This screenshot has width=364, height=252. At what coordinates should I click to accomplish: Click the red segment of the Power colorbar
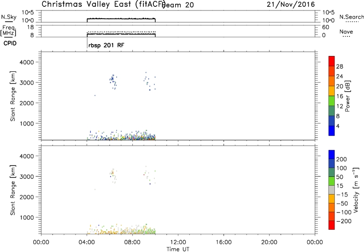tap(332, 61)
